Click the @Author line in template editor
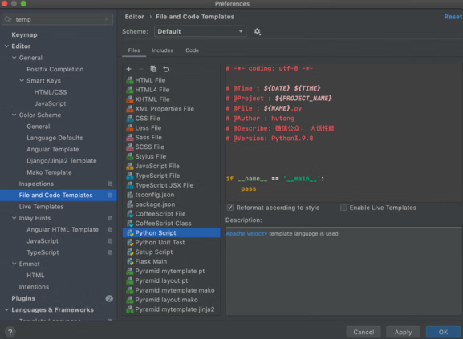 click(x=260, y=119)
